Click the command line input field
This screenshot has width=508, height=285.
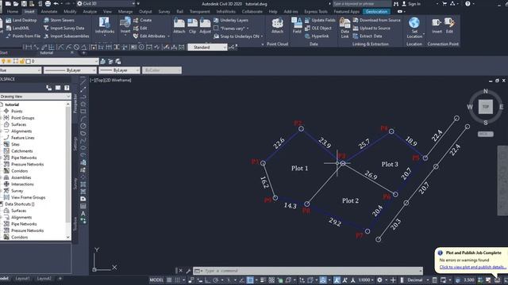[308, 271]
